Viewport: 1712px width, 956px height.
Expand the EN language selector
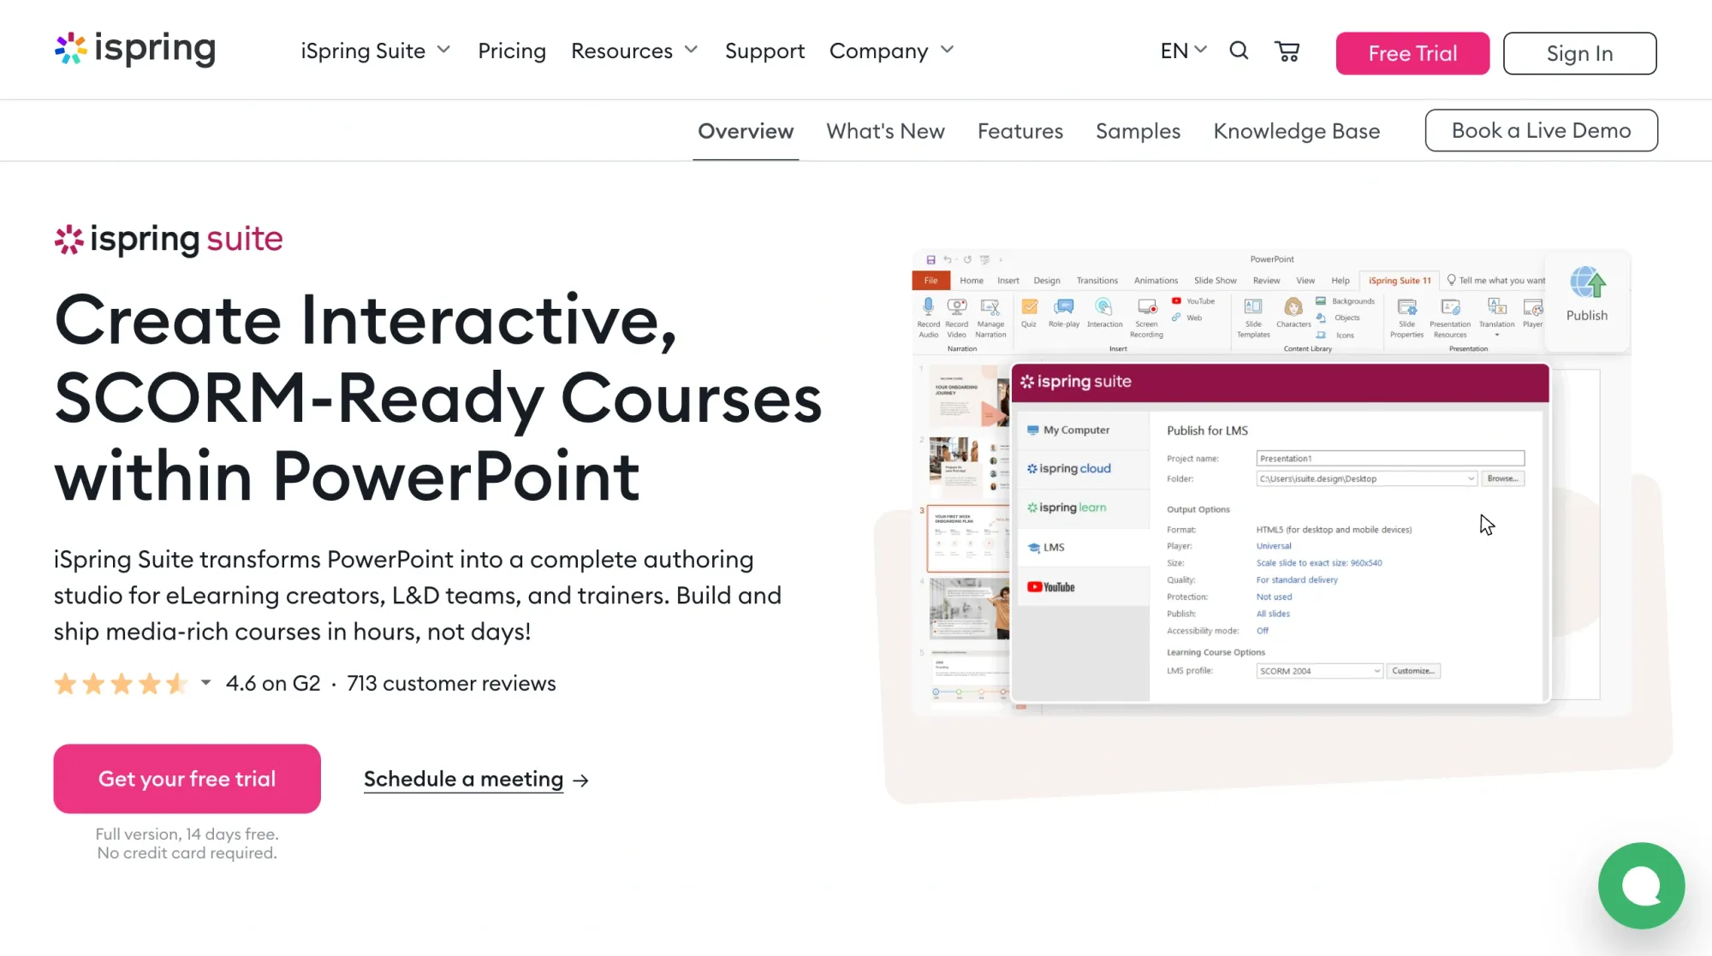click(1182, 50)
